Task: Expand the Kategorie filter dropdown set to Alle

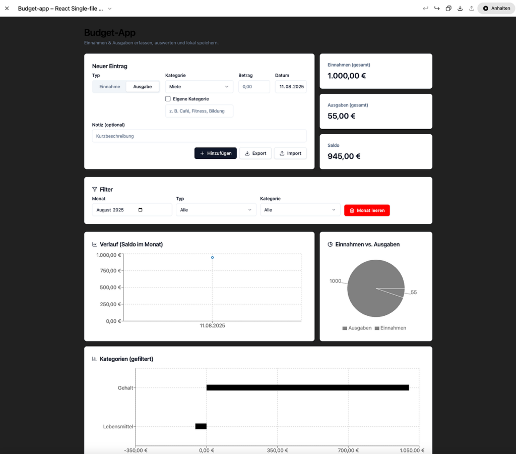Action: point(300,210)
